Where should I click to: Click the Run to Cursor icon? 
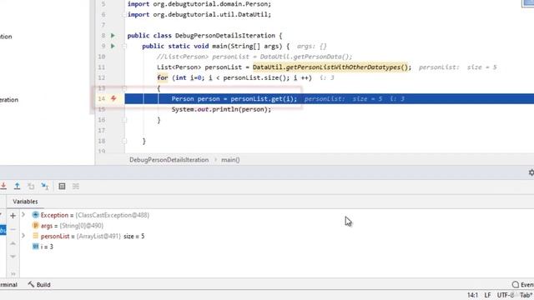pos(44,186)
